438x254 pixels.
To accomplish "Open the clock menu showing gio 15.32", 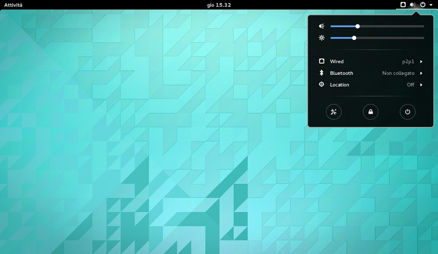I will point(219,5).
